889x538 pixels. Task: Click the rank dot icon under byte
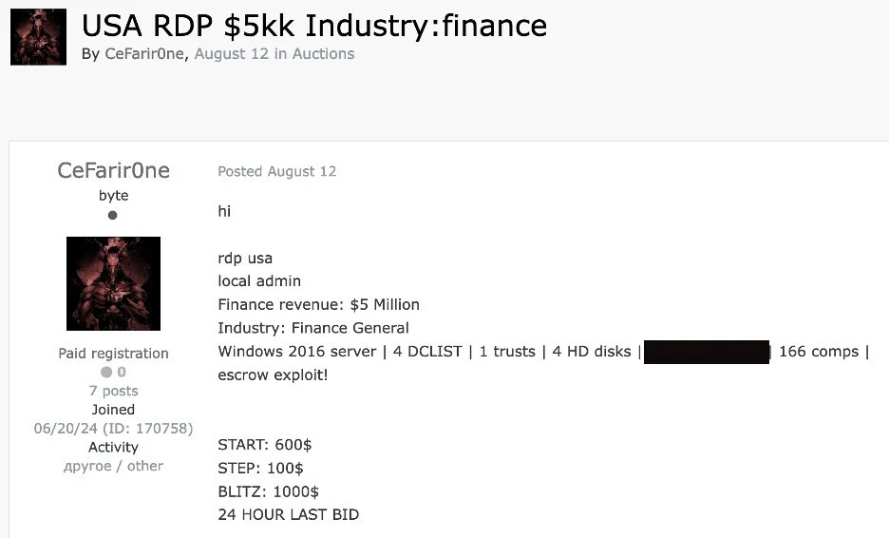113,216
